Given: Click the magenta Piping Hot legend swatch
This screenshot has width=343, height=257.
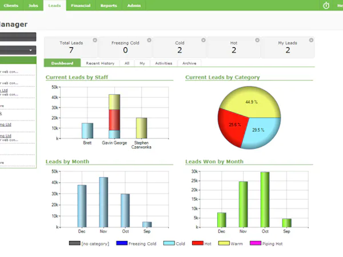Looking at the screenshot, I should point(256,243).
